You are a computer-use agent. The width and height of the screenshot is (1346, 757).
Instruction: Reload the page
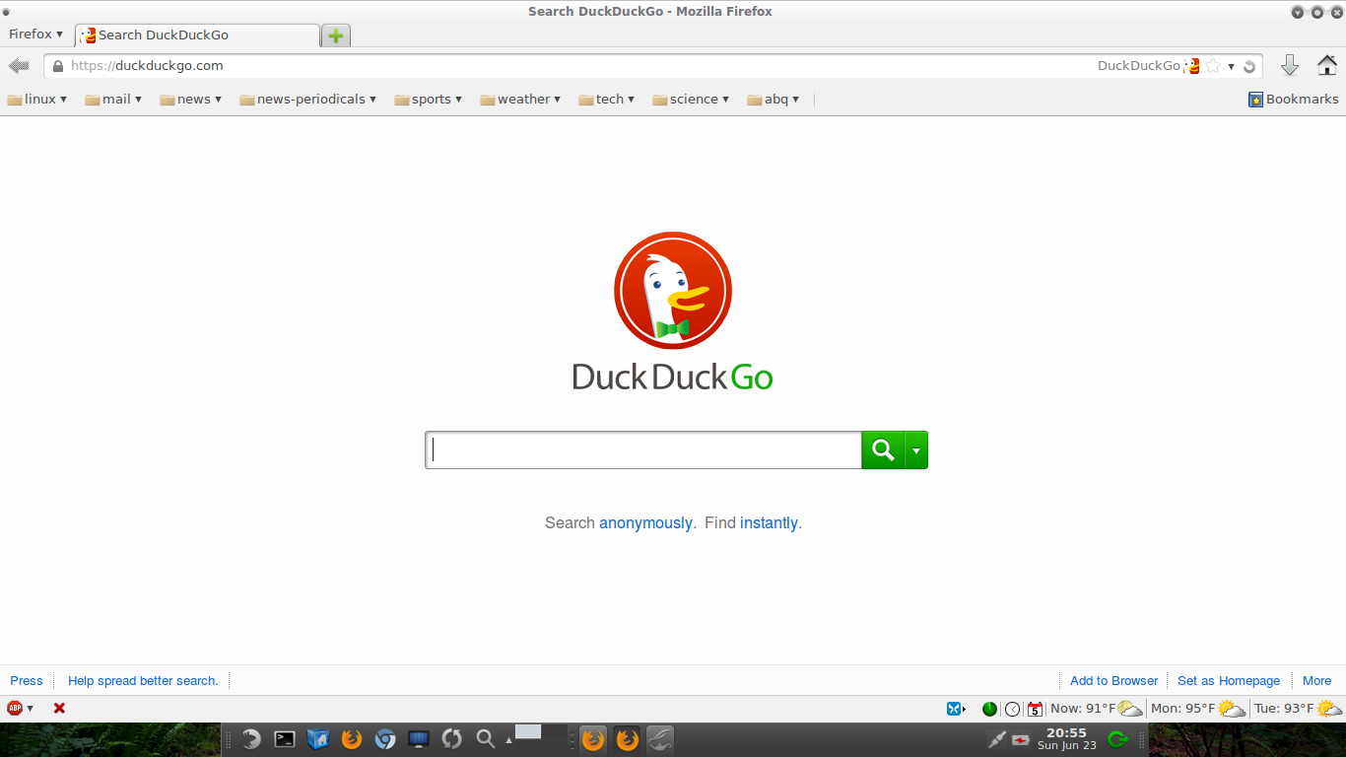(1249, 66)
